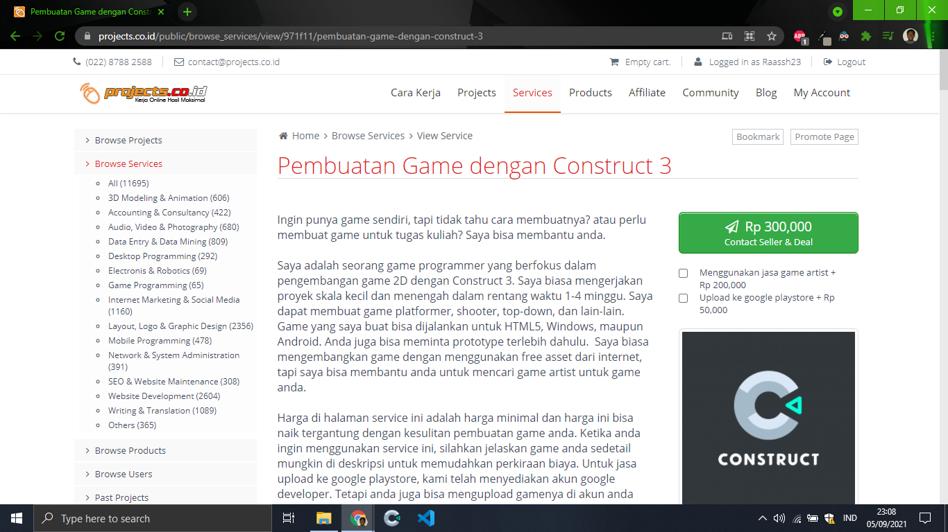
Task: Click the contact@projects.co.id email link
Action: click(234, 62)
